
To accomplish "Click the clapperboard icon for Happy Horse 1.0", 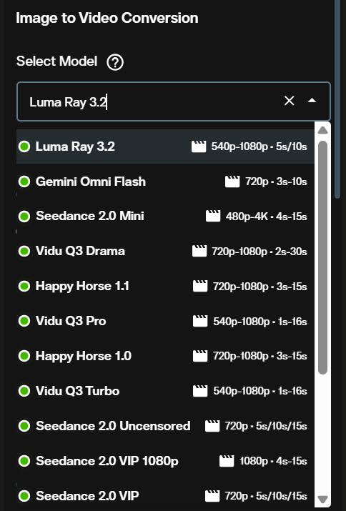I will click(200, 356).
